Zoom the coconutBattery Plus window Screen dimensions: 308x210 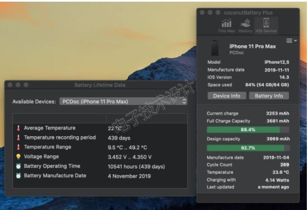point(218,13)
